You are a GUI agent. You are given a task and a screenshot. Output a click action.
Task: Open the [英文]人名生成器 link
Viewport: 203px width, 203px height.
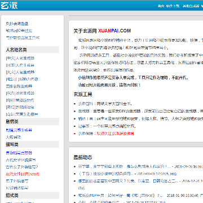pos(20,72)
